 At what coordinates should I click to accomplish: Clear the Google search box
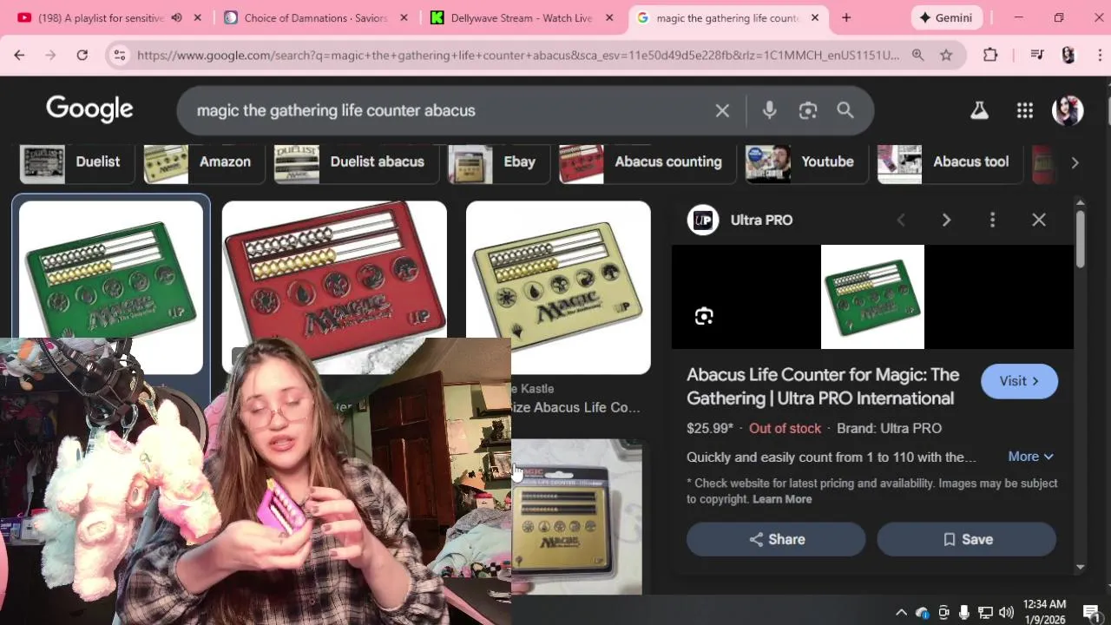pyautogui.click(x=722, y=110)
